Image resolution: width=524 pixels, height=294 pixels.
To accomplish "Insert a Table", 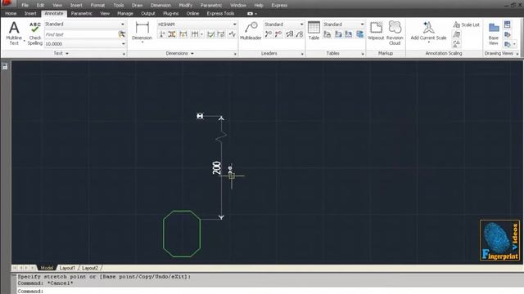I will tap(314, 31).
